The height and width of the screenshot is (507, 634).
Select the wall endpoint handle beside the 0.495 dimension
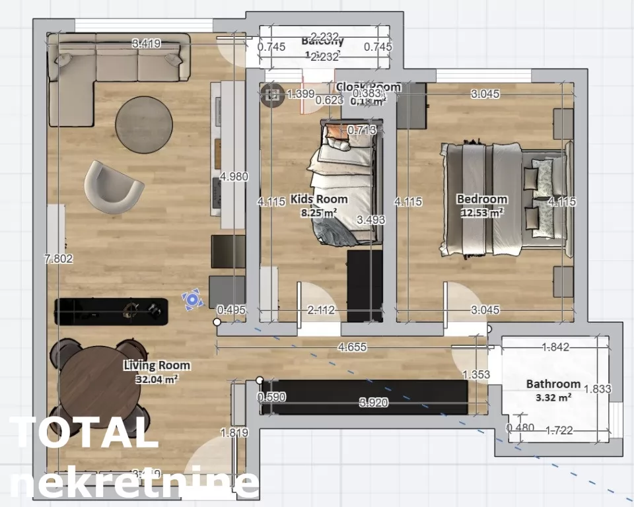coord(217,322)
